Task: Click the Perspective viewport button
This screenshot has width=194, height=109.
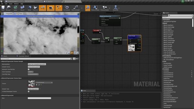Action: [x=8, y=14]
